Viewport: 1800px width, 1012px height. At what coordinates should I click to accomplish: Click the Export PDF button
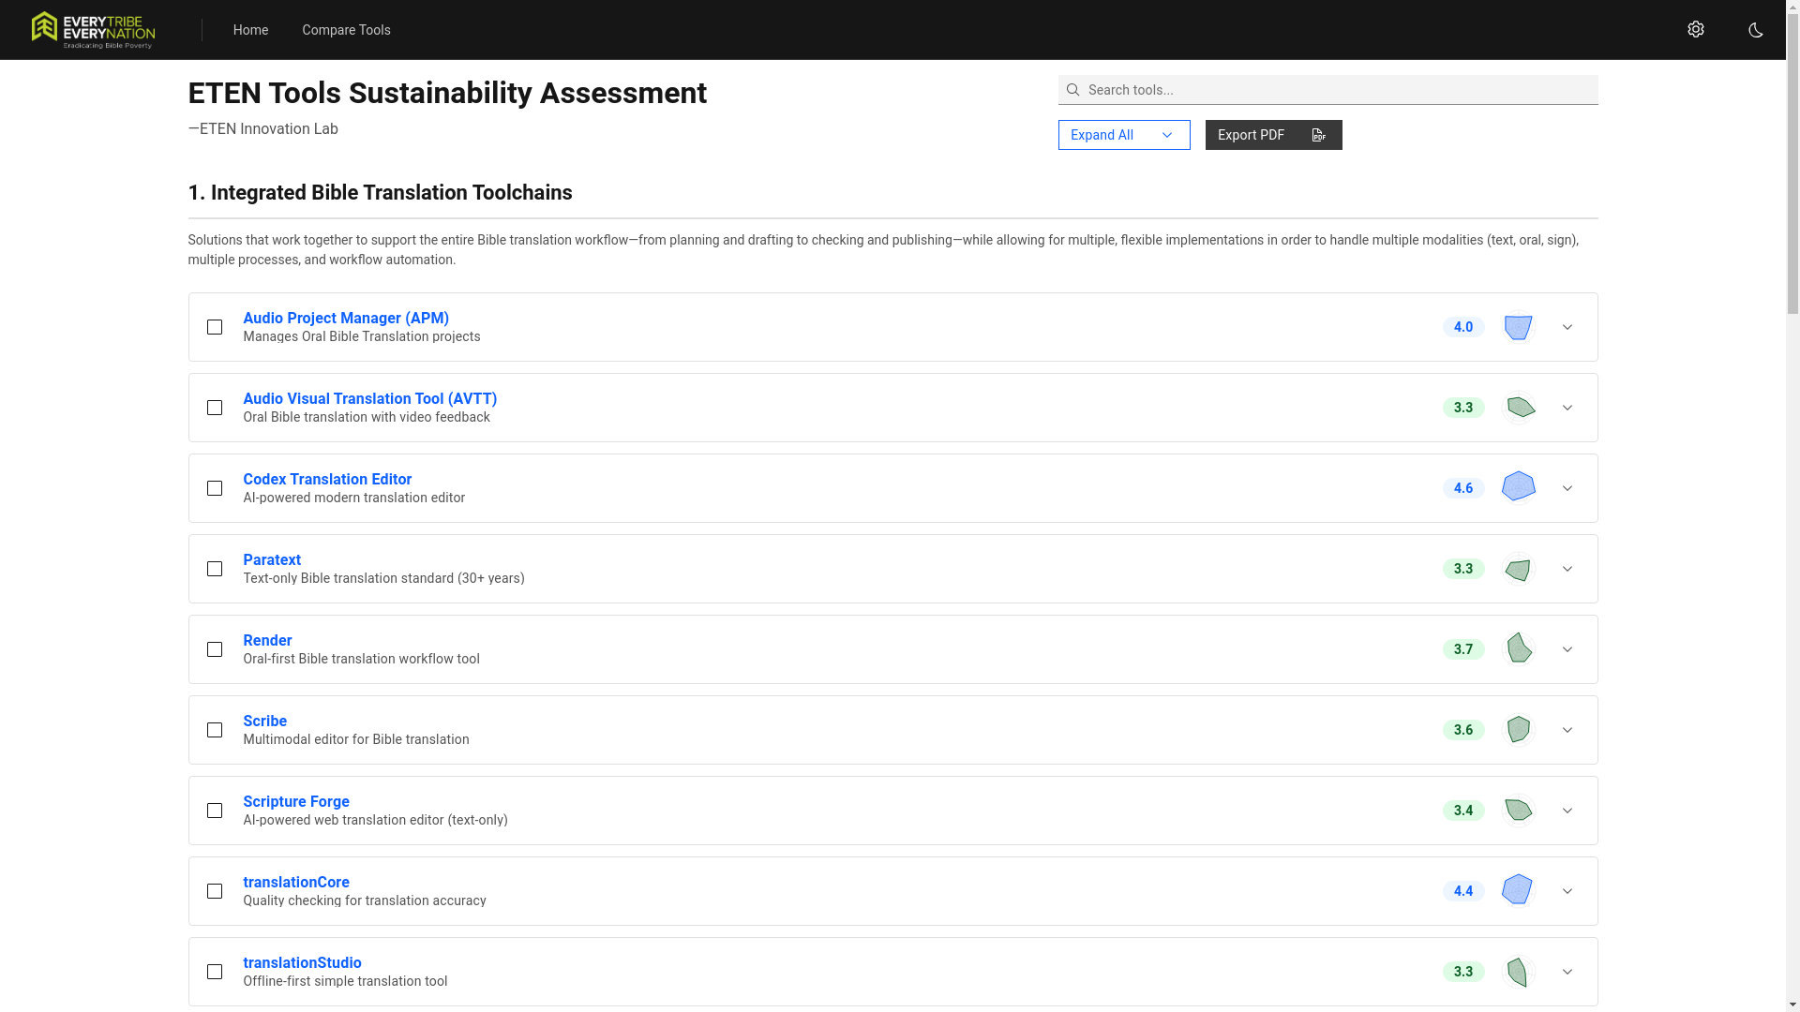[1273, 135]
